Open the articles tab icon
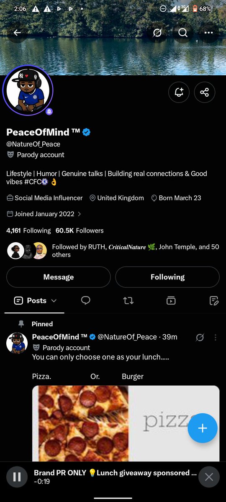The image size is (226, 502). tap(214, 300)
